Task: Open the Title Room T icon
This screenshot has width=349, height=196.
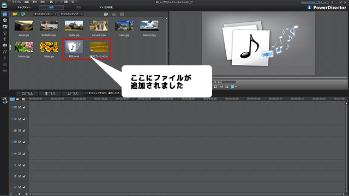Action: (x=5, y=39)
